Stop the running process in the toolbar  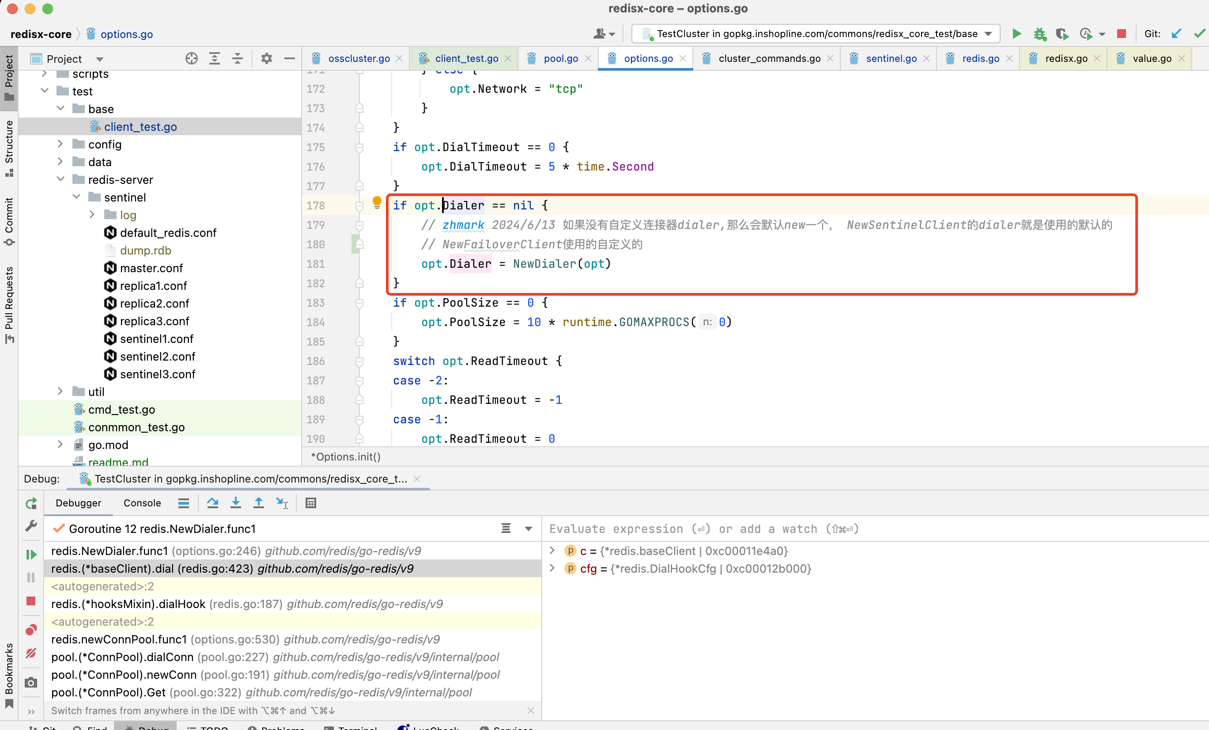[x=1121, y=34]
